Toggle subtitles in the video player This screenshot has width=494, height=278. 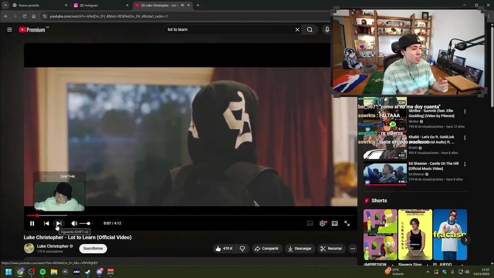point(310,223)
